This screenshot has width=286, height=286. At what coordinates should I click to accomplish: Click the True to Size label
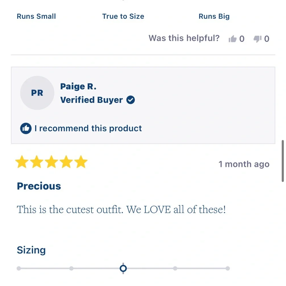[123, 16]
